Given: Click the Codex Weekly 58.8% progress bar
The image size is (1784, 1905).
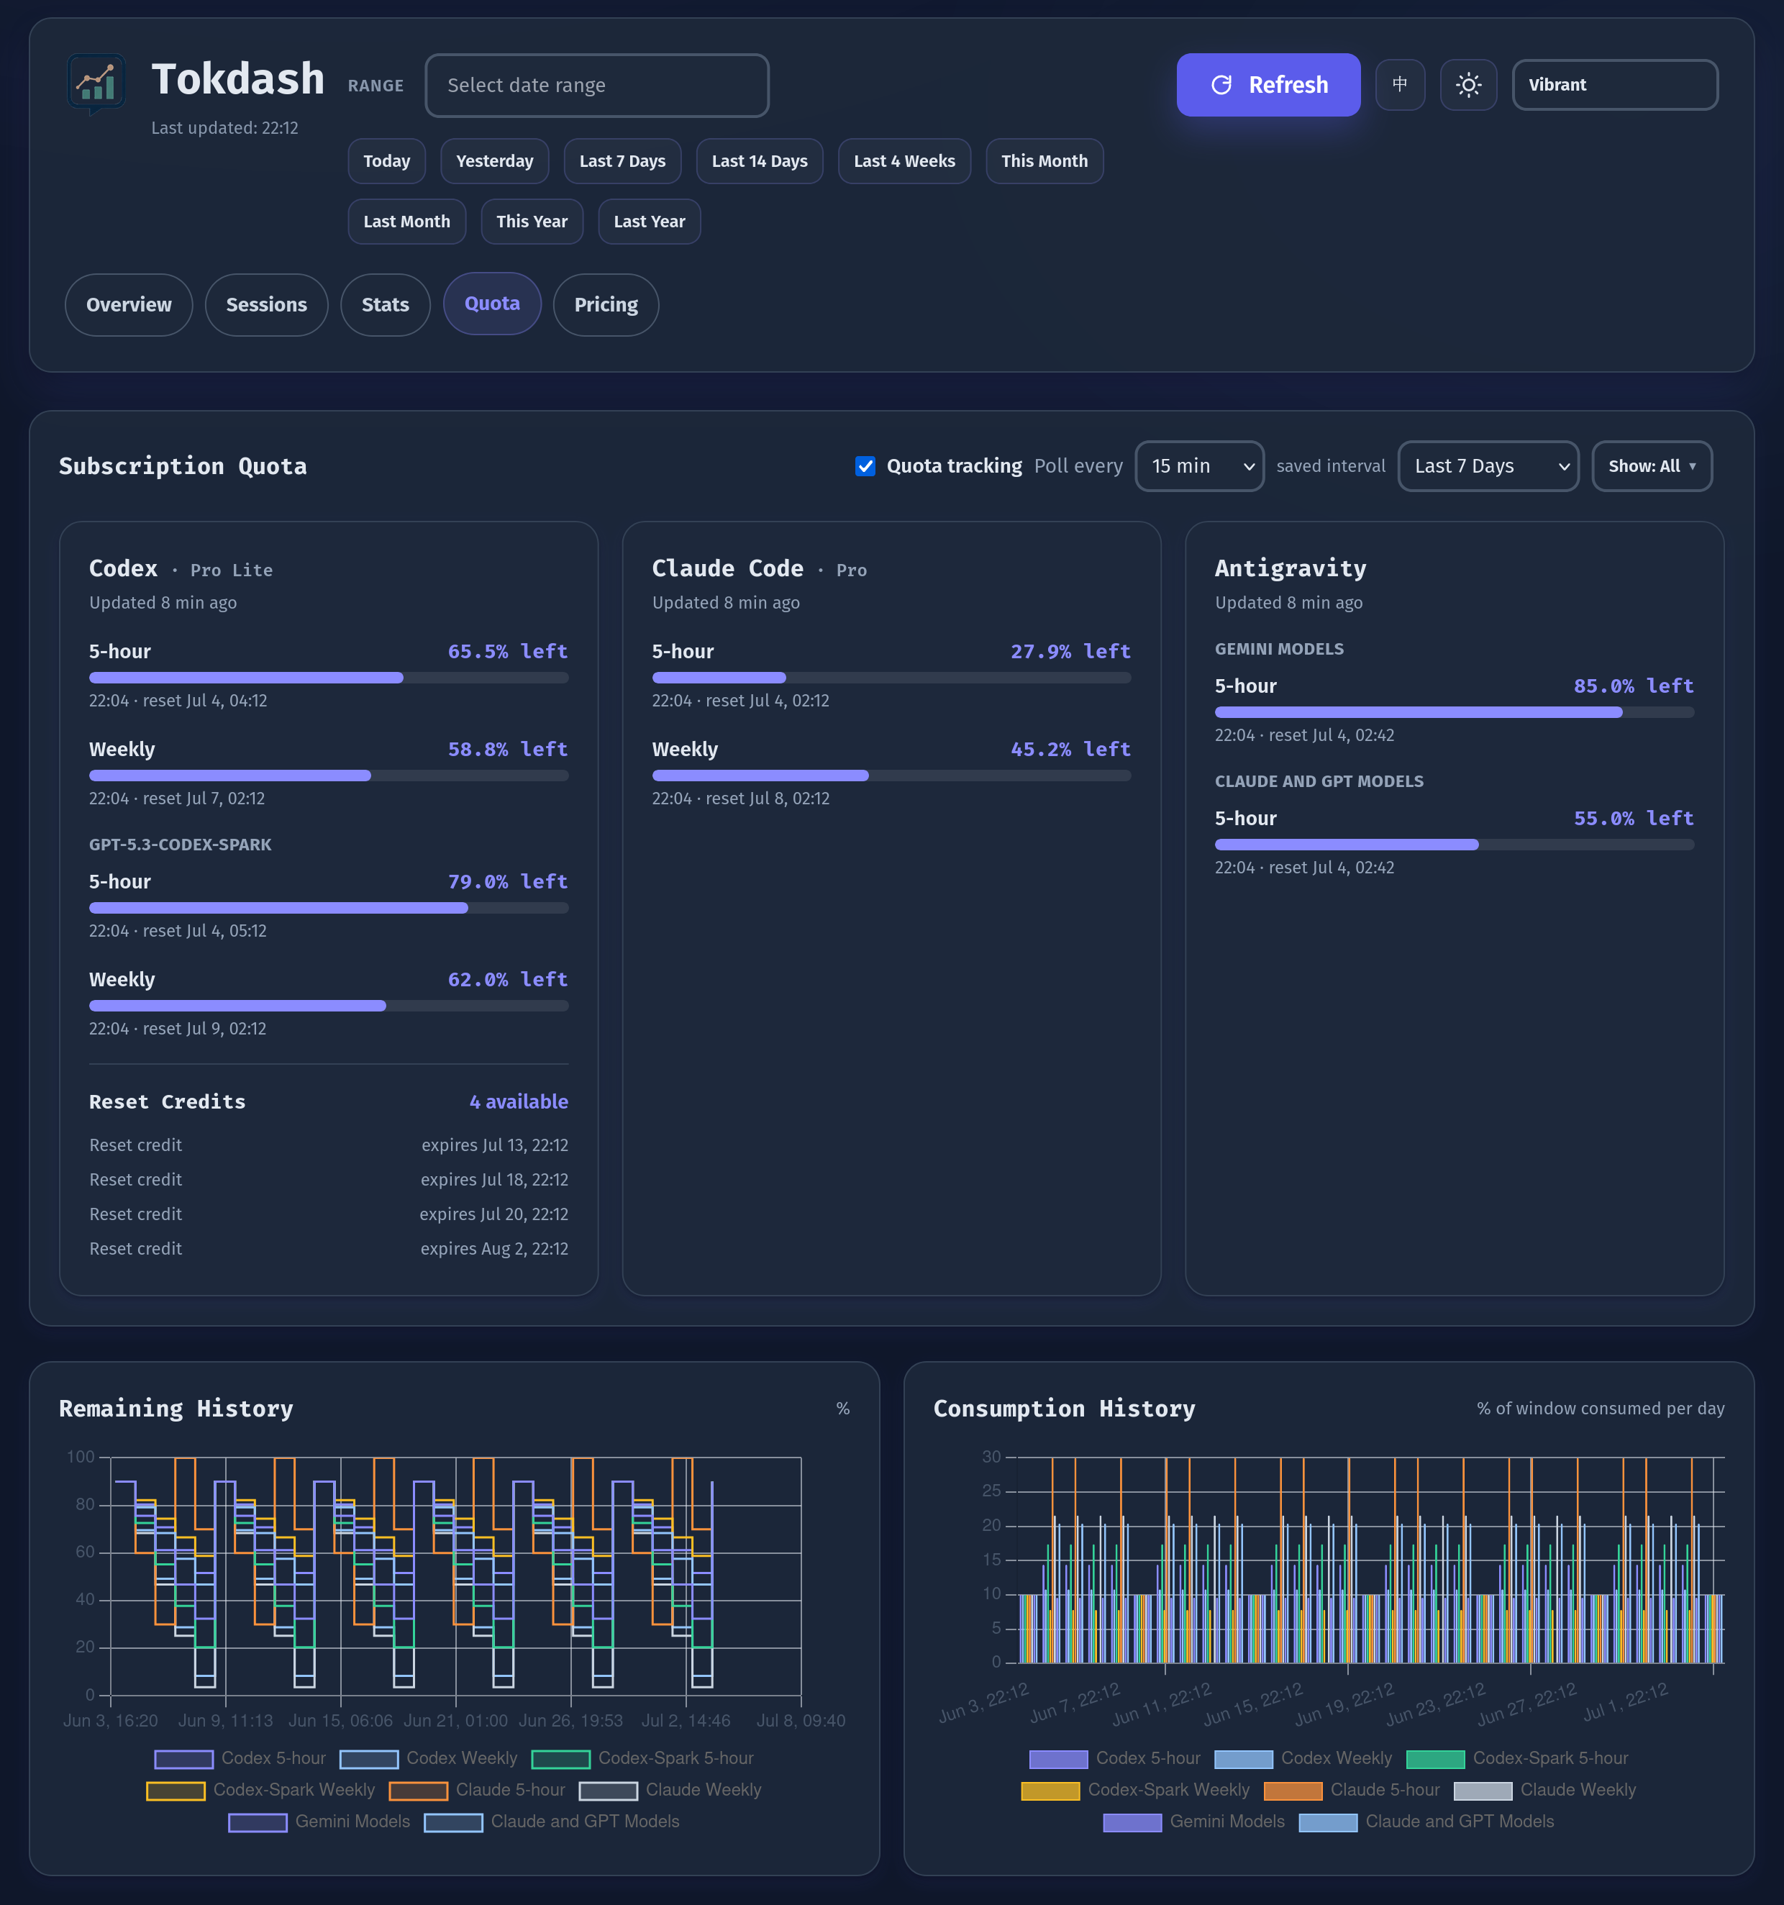Looking at the screenshot, I should [329, 776].
